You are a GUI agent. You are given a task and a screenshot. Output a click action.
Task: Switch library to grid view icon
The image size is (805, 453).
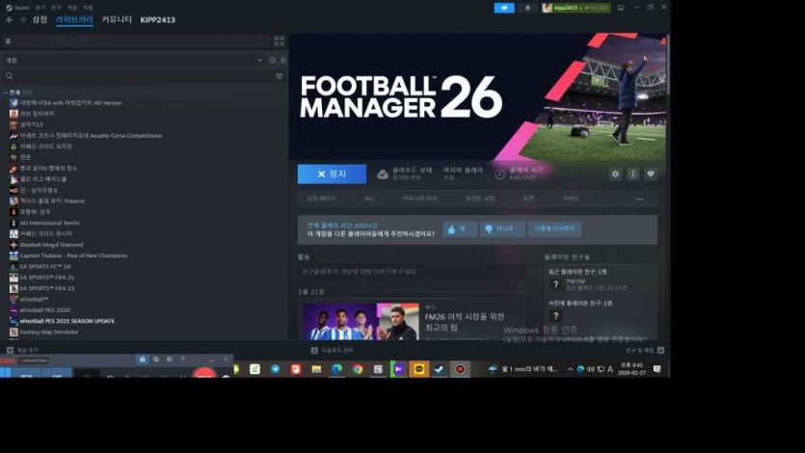click(280, 41)
